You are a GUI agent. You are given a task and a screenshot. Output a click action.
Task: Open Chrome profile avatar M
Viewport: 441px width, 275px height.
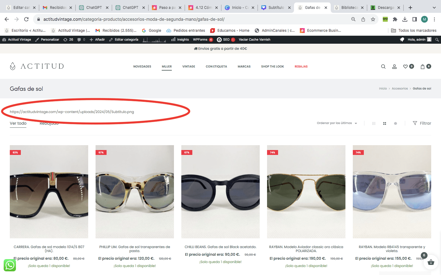click(424, 19)
